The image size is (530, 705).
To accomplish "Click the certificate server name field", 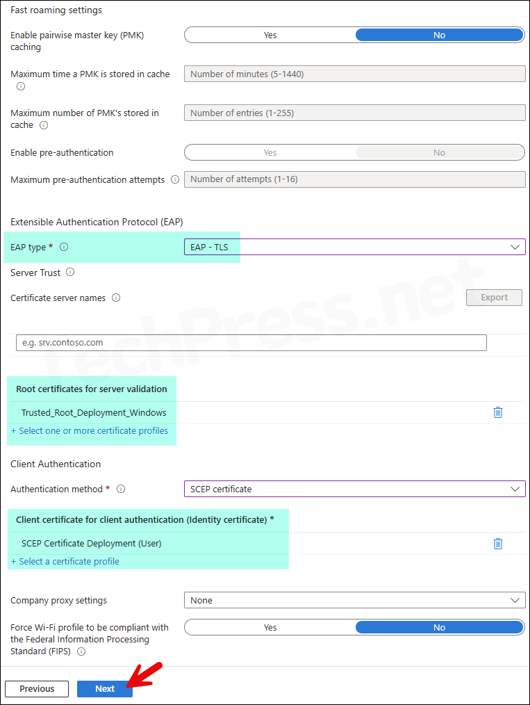I will coord(251,343).
